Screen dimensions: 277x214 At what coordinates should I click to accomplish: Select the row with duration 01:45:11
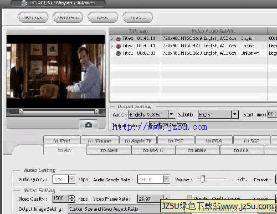193,38
